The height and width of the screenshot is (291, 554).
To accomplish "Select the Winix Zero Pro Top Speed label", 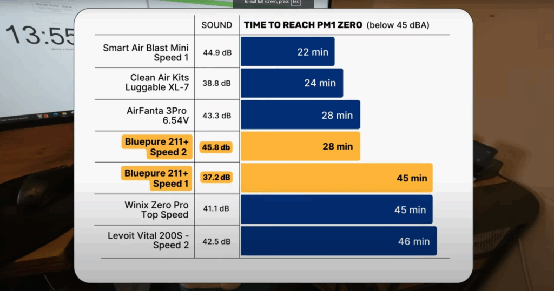I will [x=156, y=209].
